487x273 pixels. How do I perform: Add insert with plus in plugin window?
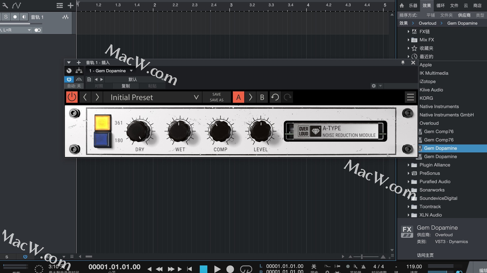(x=79, y=62)
